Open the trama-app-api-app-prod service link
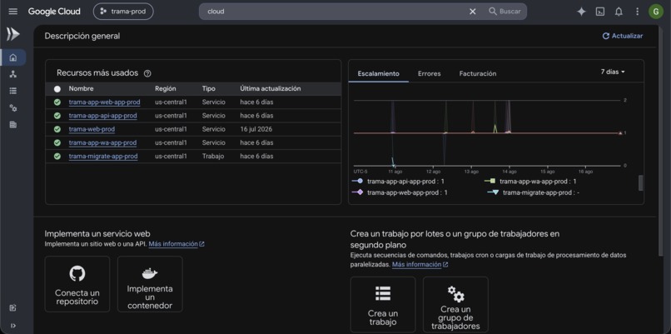Viewport: 671px width, 334px height. pyautogui.click(x=102, y=116)
